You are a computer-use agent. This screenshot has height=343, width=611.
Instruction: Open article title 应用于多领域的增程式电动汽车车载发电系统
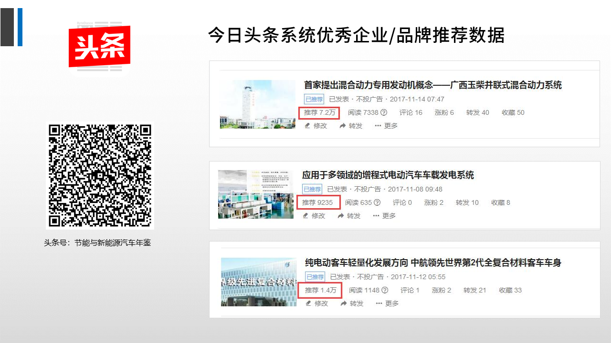click(x=388, y=175)
